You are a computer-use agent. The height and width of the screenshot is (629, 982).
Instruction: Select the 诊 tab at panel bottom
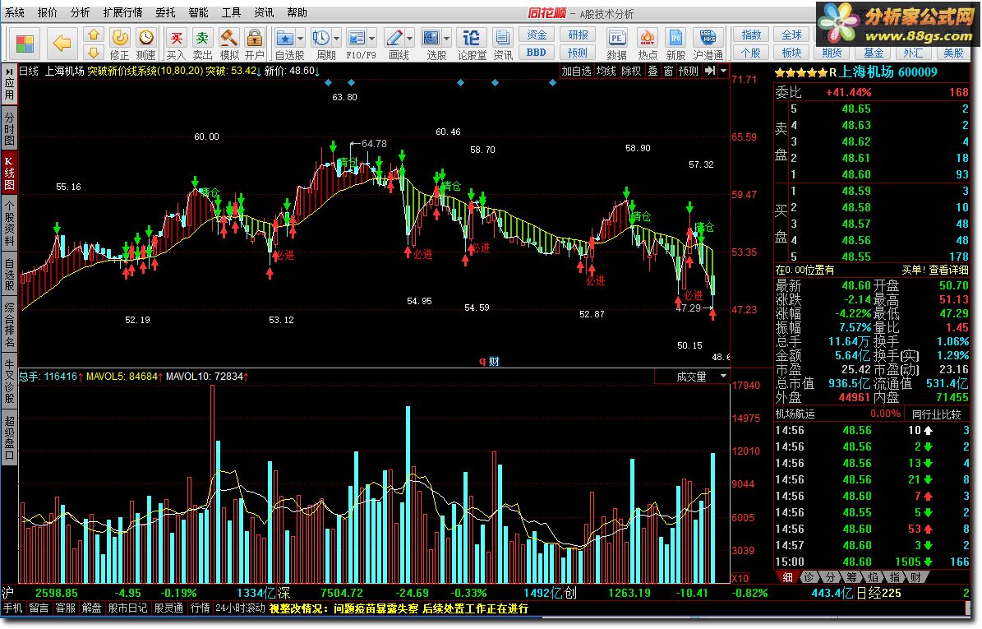click(x=809, y=577)
